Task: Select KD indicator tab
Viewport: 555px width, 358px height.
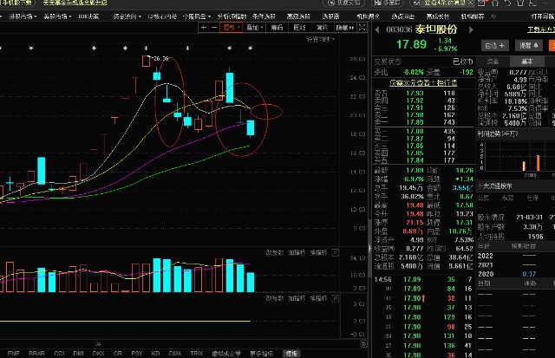Action: [x=155, y=354]
